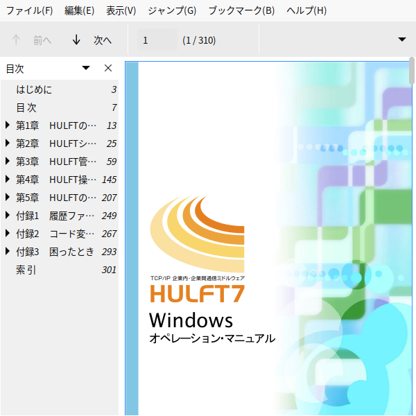Image resolution: width=416 pixels, height=416 pixels.
Task: Click the down arrow next page icon
Action: tap(76, 40)
